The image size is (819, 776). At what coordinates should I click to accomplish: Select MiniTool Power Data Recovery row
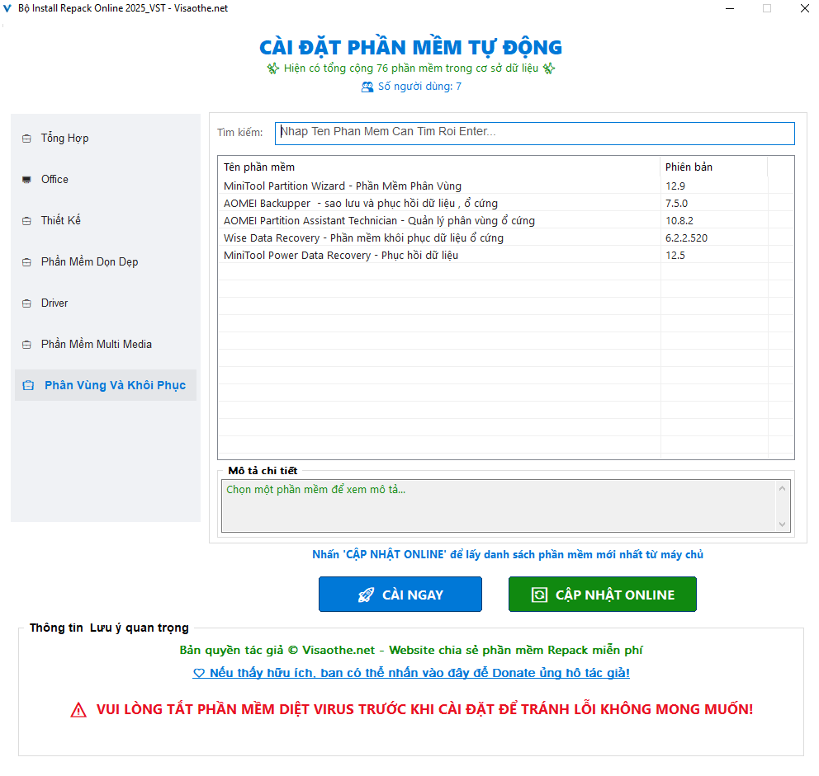(505, 255)
